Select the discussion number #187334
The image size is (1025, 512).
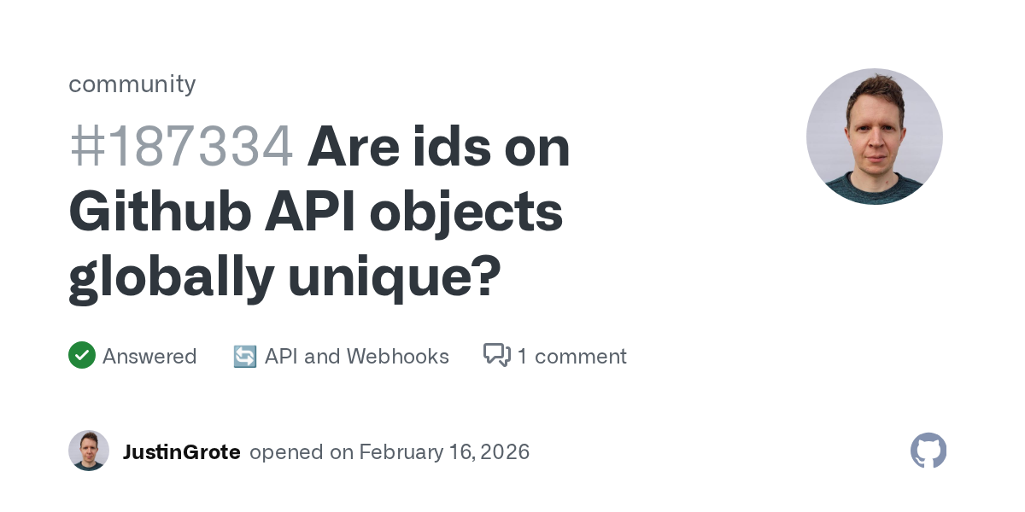click(181, 147)
